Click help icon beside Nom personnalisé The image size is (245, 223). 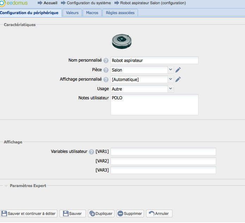pyautogui.click(x=106, y=61)
